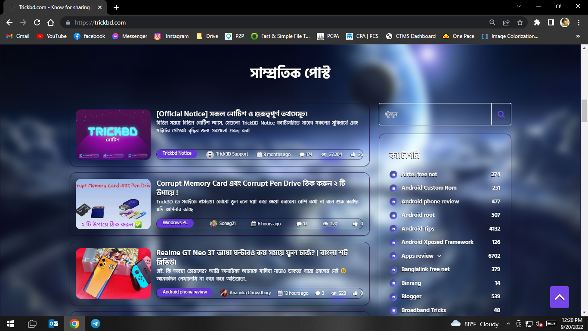Click the page vertical scrollbar thumb
The image size is (588, 331).
point(584,111)
